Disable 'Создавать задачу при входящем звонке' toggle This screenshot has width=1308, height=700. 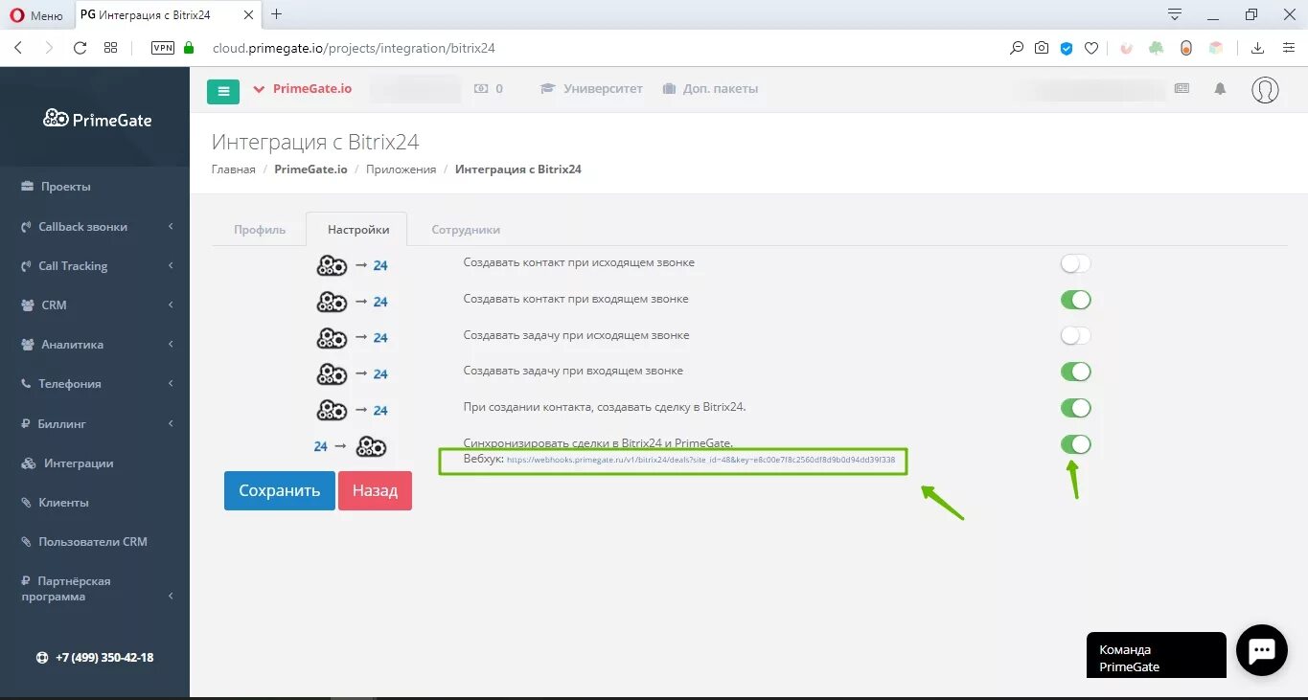tap(1075, 372)
